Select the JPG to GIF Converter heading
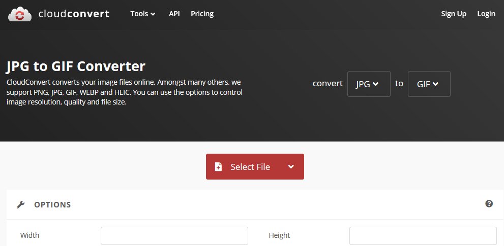Screen dimensions: 504x246 76,66
